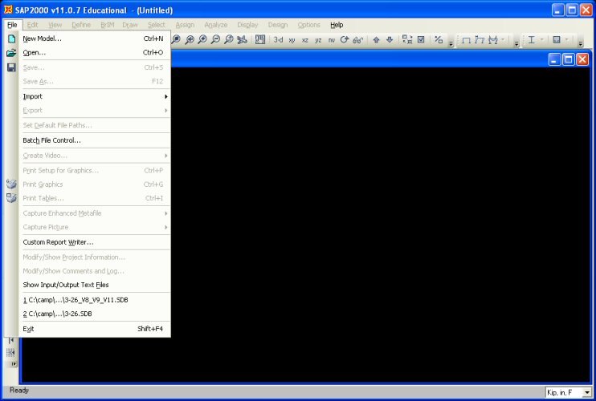Click the Save As... menu entry
Image resolution: width=596 pixels, height=401 pixels.
pos(94,81)
